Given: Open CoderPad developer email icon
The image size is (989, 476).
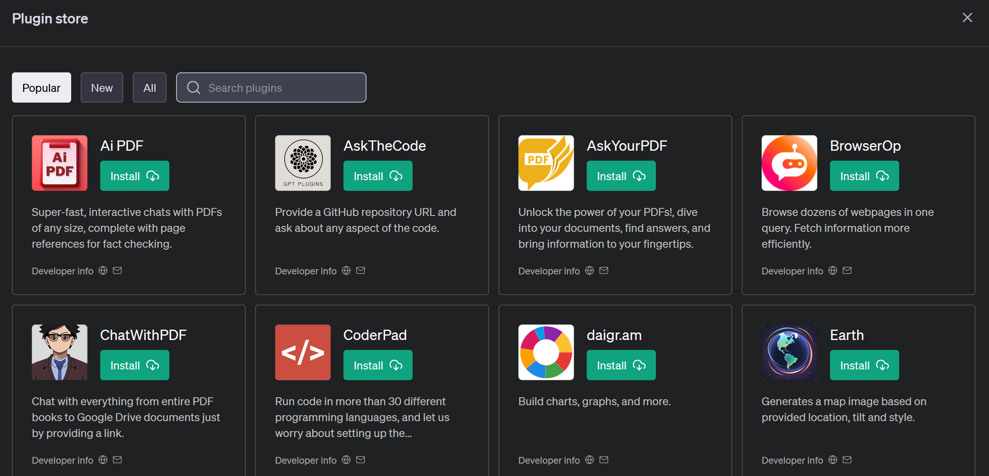Looking at the screenshot, I should 361,460.
